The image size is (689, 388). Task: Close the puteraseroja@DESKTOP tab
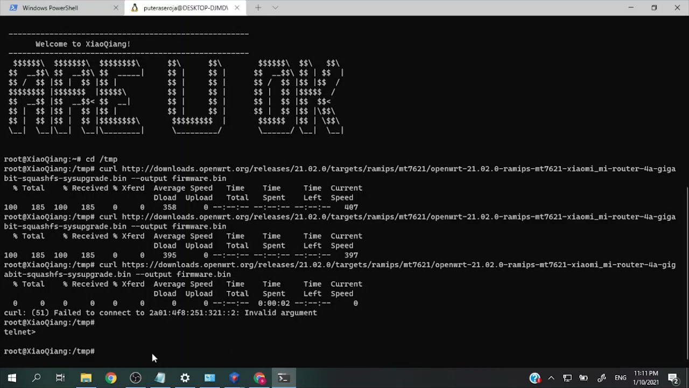click(237, 8)
